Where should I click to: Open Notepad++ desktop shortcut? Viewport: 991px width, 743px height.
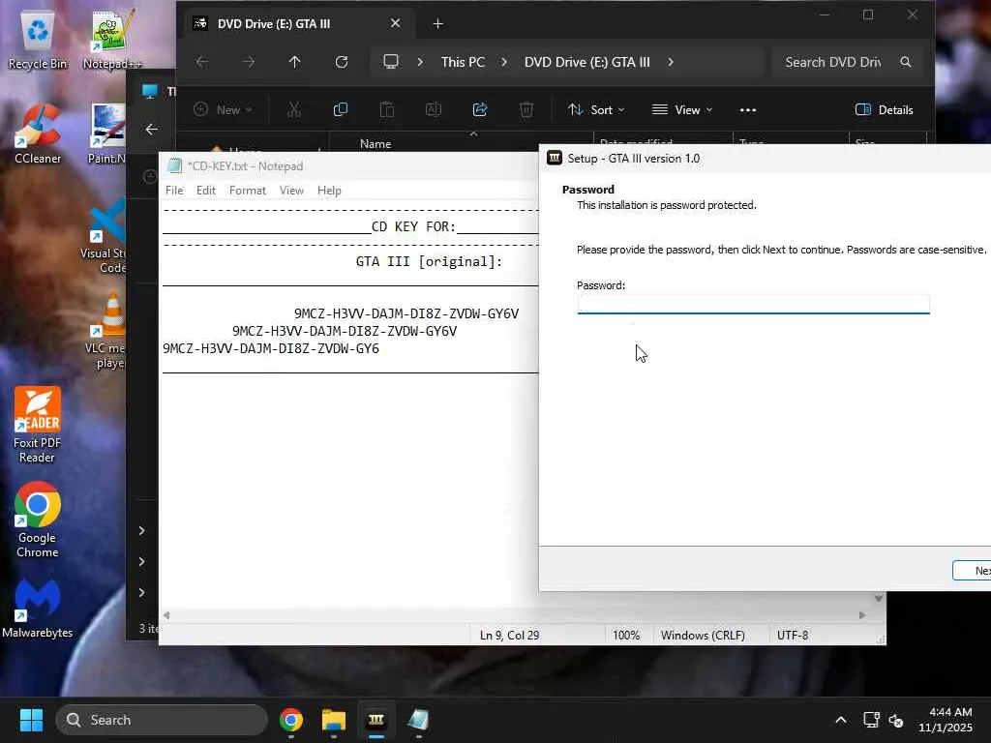coord(112,39)
